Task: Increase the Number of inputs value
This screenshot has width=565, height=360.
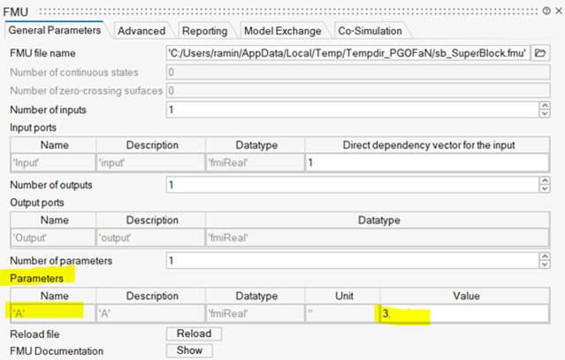Action: (x=544, y=106)
